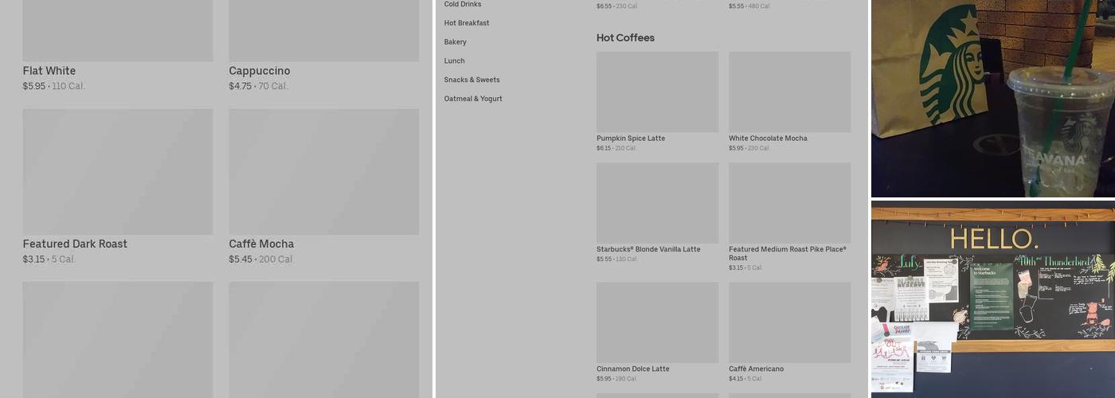Screen dimensions: 1115x398
Task: Click the Cappuccino item name
Action: [x=260, y=71]
